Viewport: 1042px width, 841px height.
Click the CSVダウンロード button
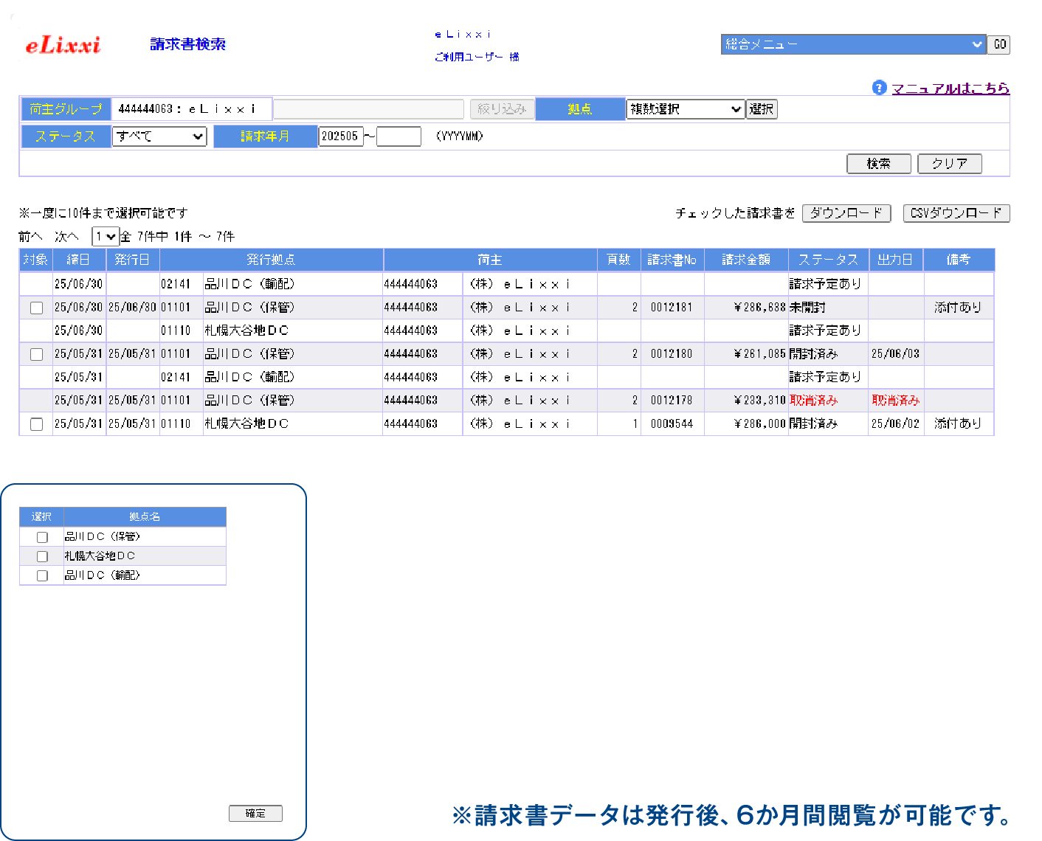pyautogui.click(x=956, y=213)
